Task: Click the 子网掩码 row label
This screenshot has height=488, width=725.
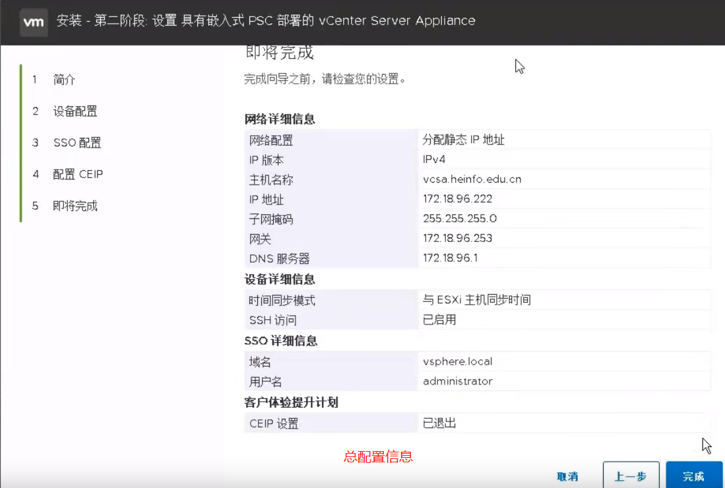Action: coord(270,219)
